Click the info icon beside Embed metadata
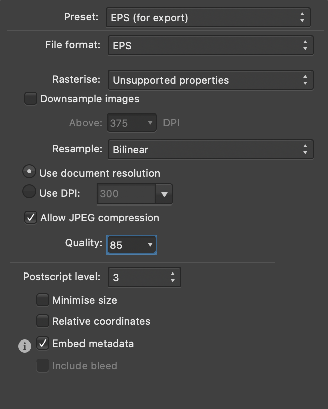The width and height of the screenshot is (328, 409). (24, 346)
